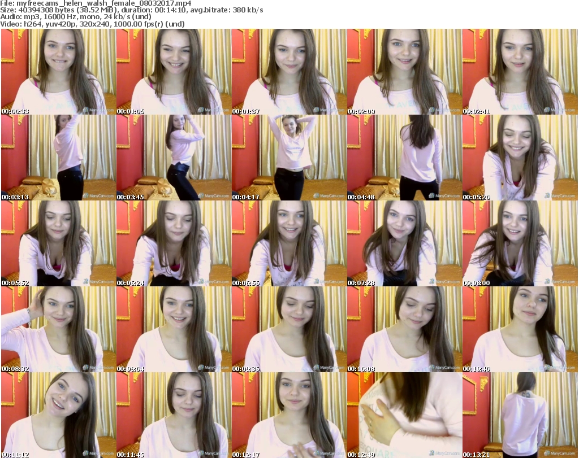
Task: Select the thumbnail stamped 00:00:33
Action: pos(58,72)
